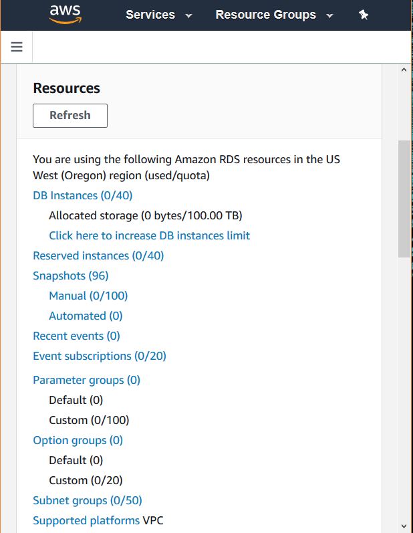
Task: Click the pin shortcut icon
Action: pos(364,15)
